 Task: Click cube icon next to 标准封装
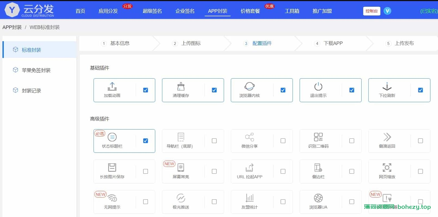[x=15, y=49]
